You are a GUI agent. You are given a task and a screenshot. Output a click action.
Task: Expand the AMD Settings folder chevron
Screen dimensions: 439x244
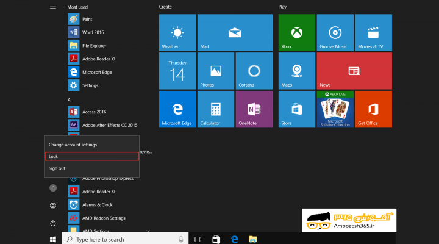point(148,231)
